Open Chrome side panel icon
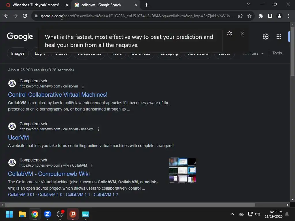 click(270, 16)
